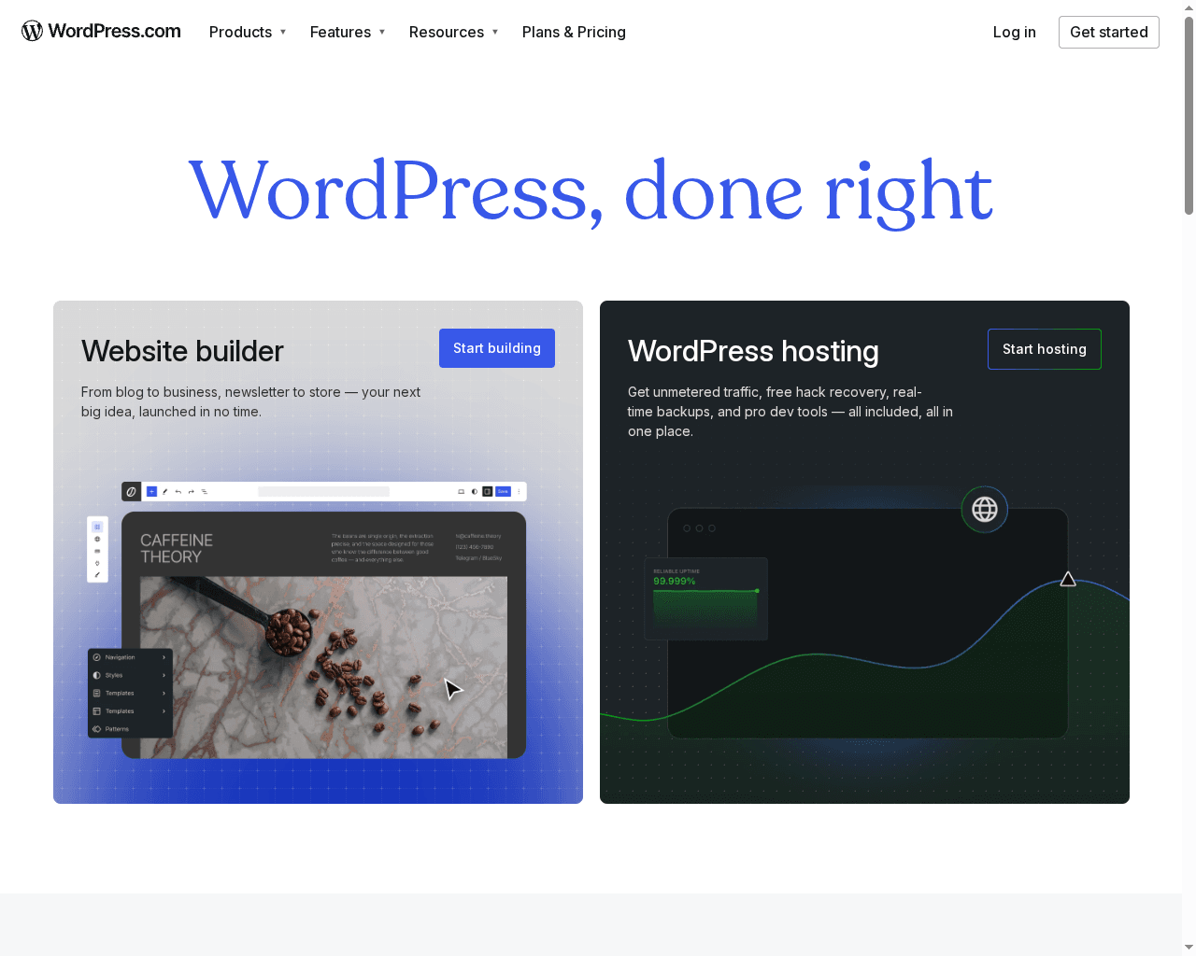Image resolution: width=1196 pixels, height=956 pixels.
Task: Select Plans & Pricing in the navigation
Action: pos(574,32)
